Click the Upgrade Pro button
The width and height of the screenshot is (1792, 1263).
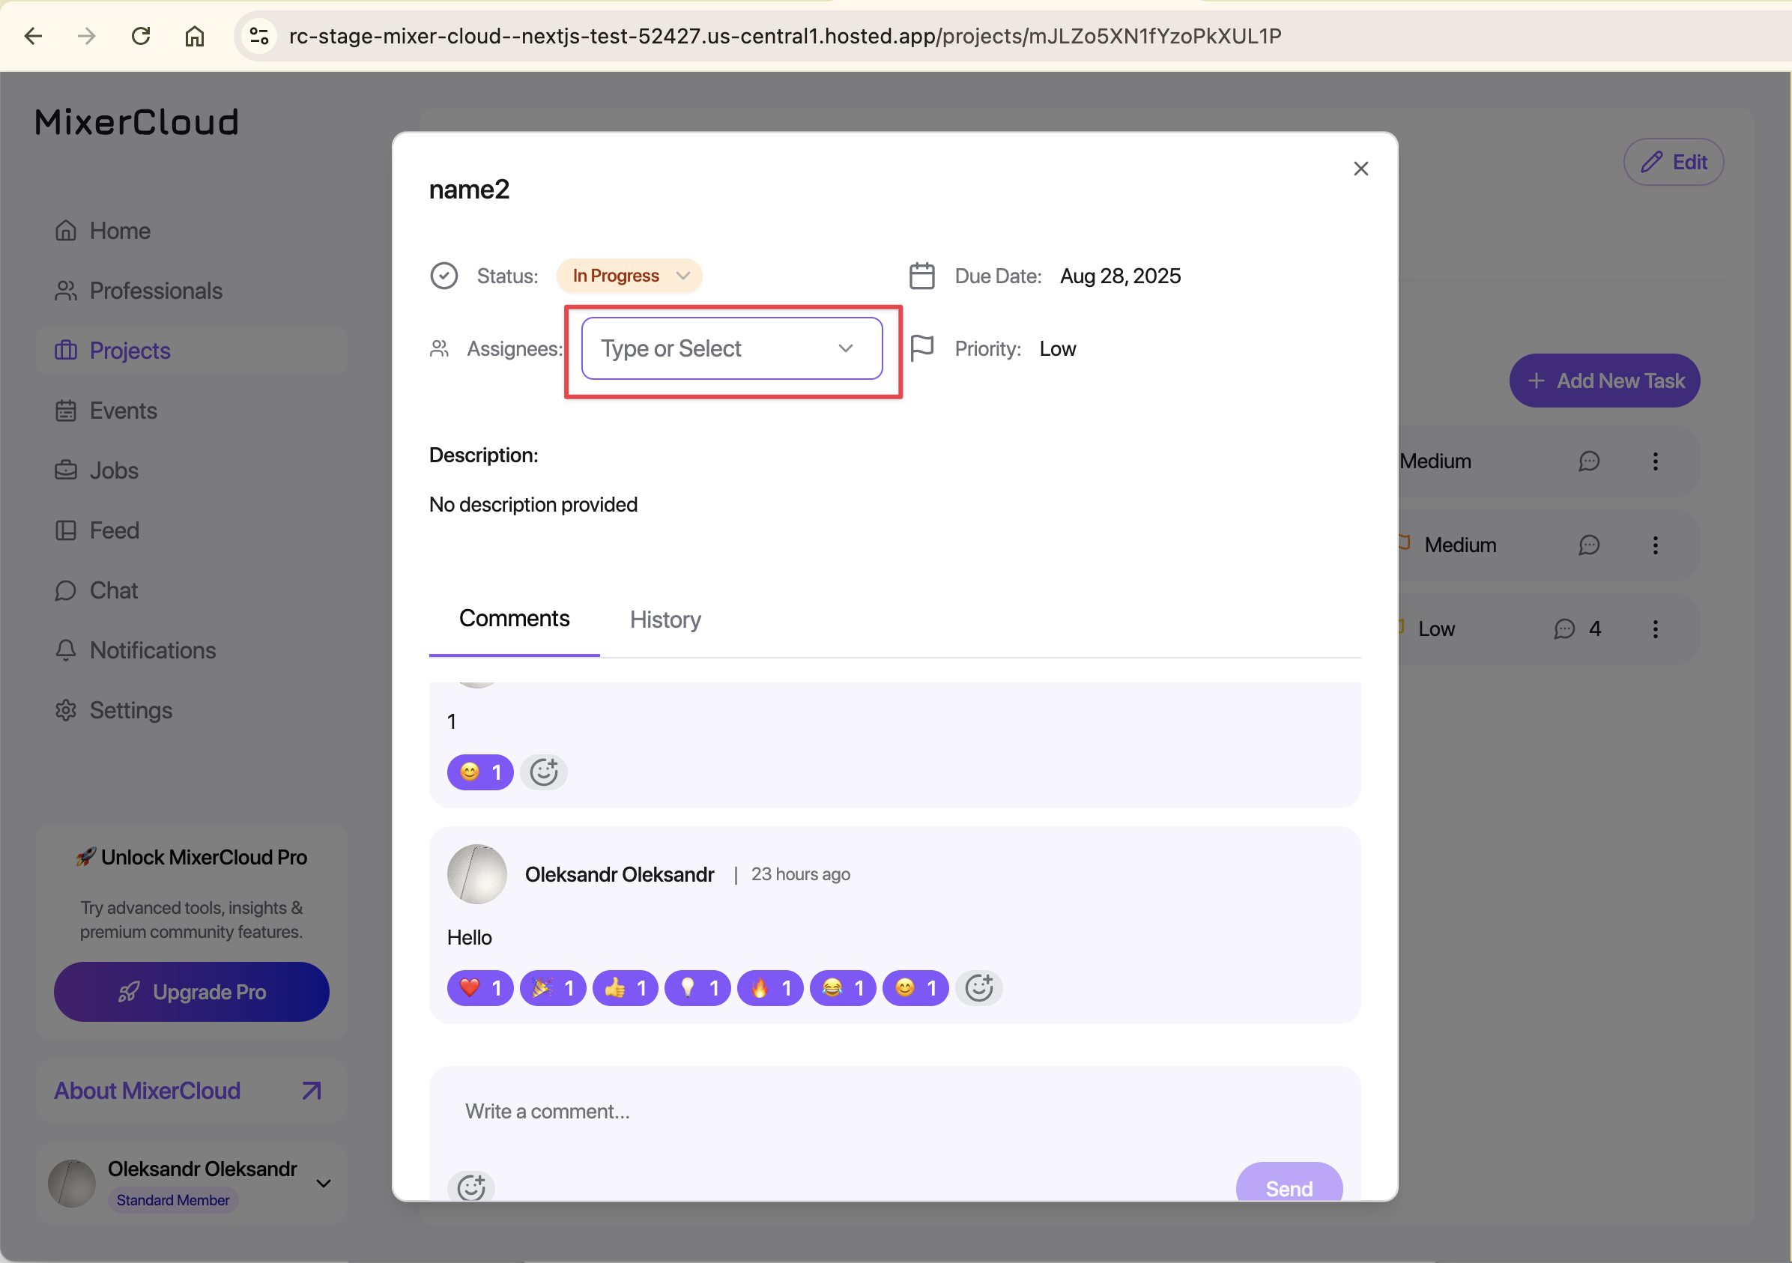coord(191,992)
